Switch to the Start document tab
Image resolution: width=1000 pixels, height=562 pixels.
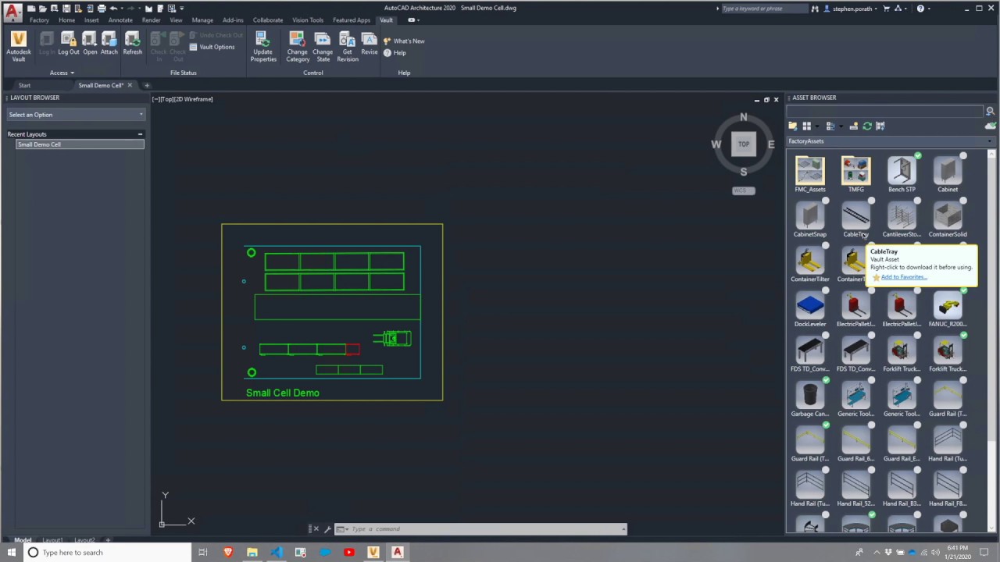pyautogui.click(x=24, y=85)
